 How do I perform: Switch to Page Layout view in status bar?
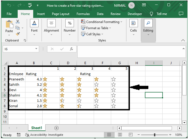pos(120,135)
